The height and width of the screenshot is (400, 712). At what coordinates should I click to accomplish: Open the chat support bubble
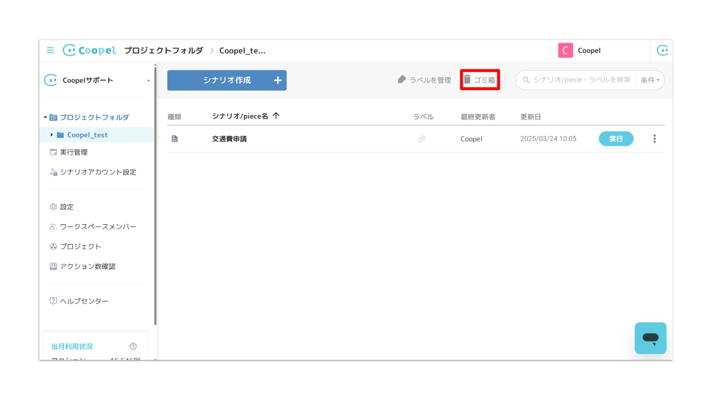click(650, 338)
